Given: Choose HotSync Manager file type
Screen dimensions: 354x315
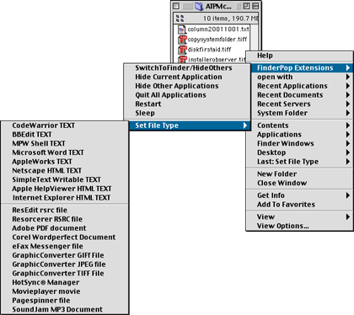Looking at the screenshot, I should pos(65,282).
